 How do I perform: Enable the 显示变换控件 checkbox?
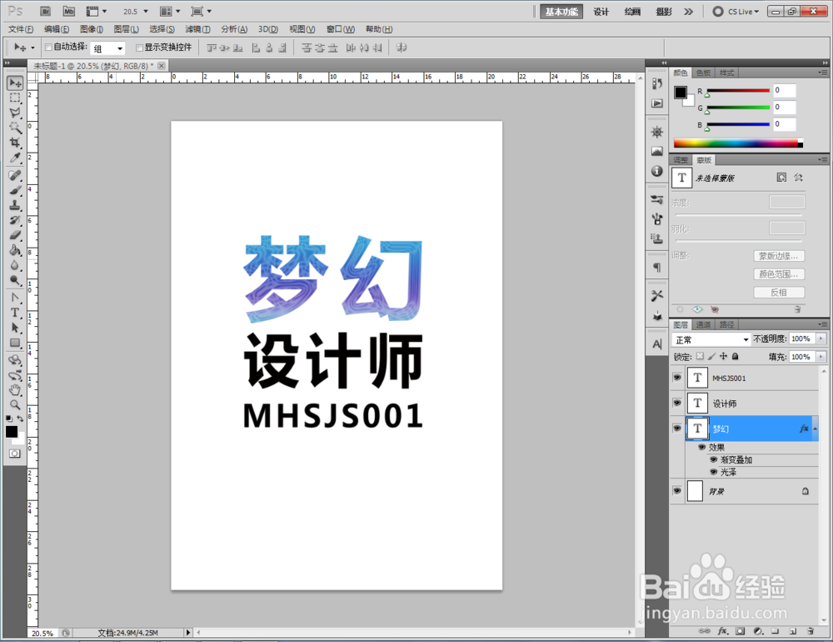(x=139, y=48)
